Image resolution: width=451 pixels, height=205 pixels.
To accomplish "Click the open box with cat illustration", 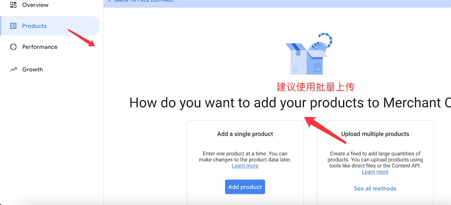I will click(309, 54).
